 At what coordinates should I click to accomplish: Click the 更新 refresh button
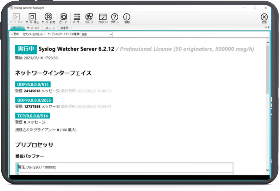point(15,34)
